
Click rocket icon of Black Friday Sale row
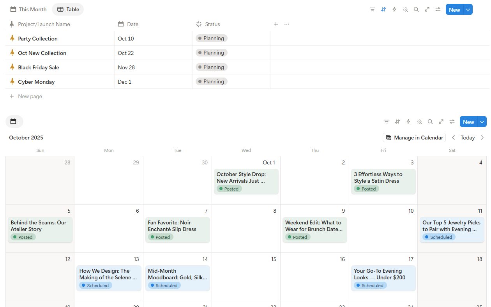tap(12, 67)
